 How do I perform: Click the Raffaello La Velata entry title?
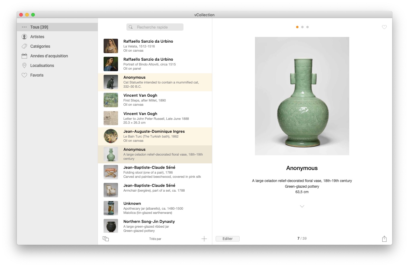coord(148,41)
